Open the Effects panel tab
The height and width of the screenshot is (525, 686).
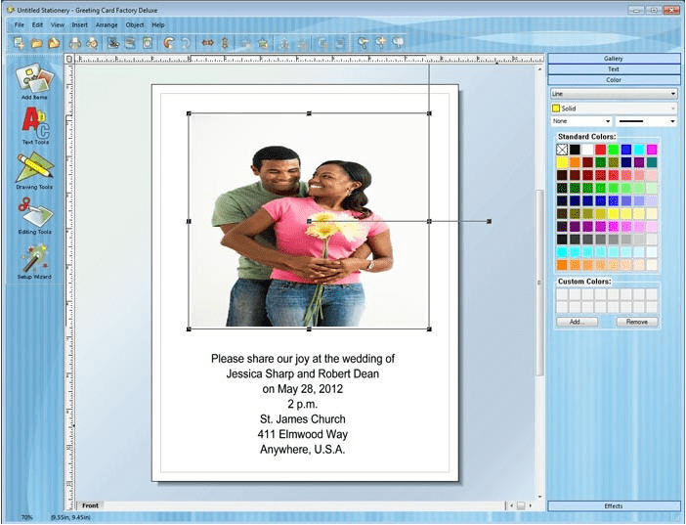click(x=614, y=505)
